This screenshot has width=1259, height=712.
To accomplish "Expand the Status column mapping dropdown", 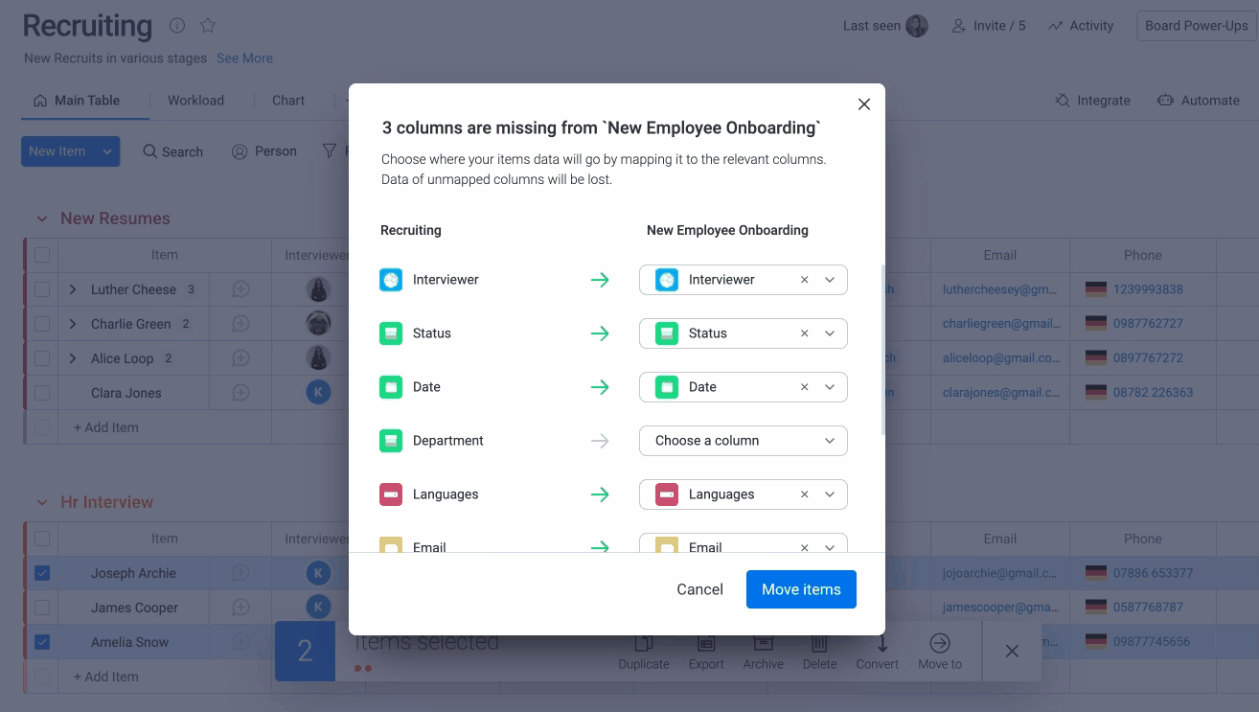I will coord(830,333).
